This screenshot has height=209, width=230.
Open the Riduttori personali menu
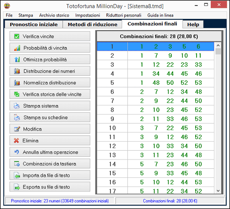(x=124, y=15)
